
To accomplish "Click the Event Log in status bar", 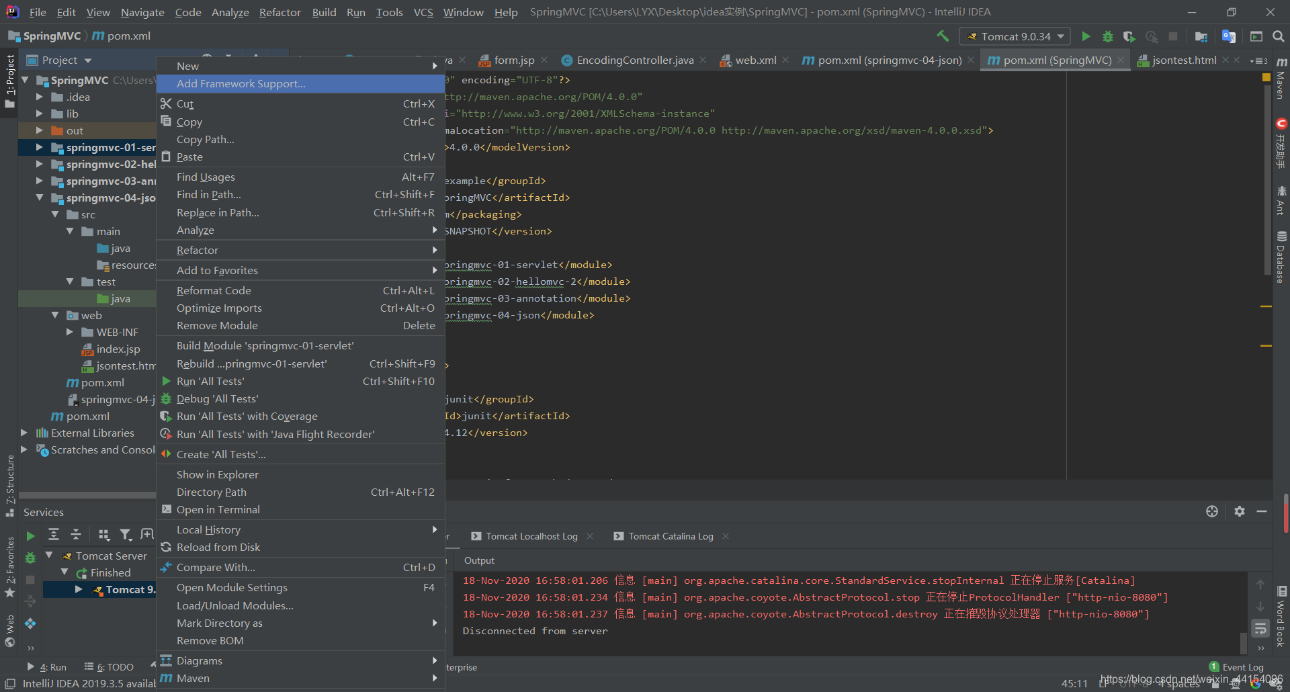I will click(x=1236, y=667).
